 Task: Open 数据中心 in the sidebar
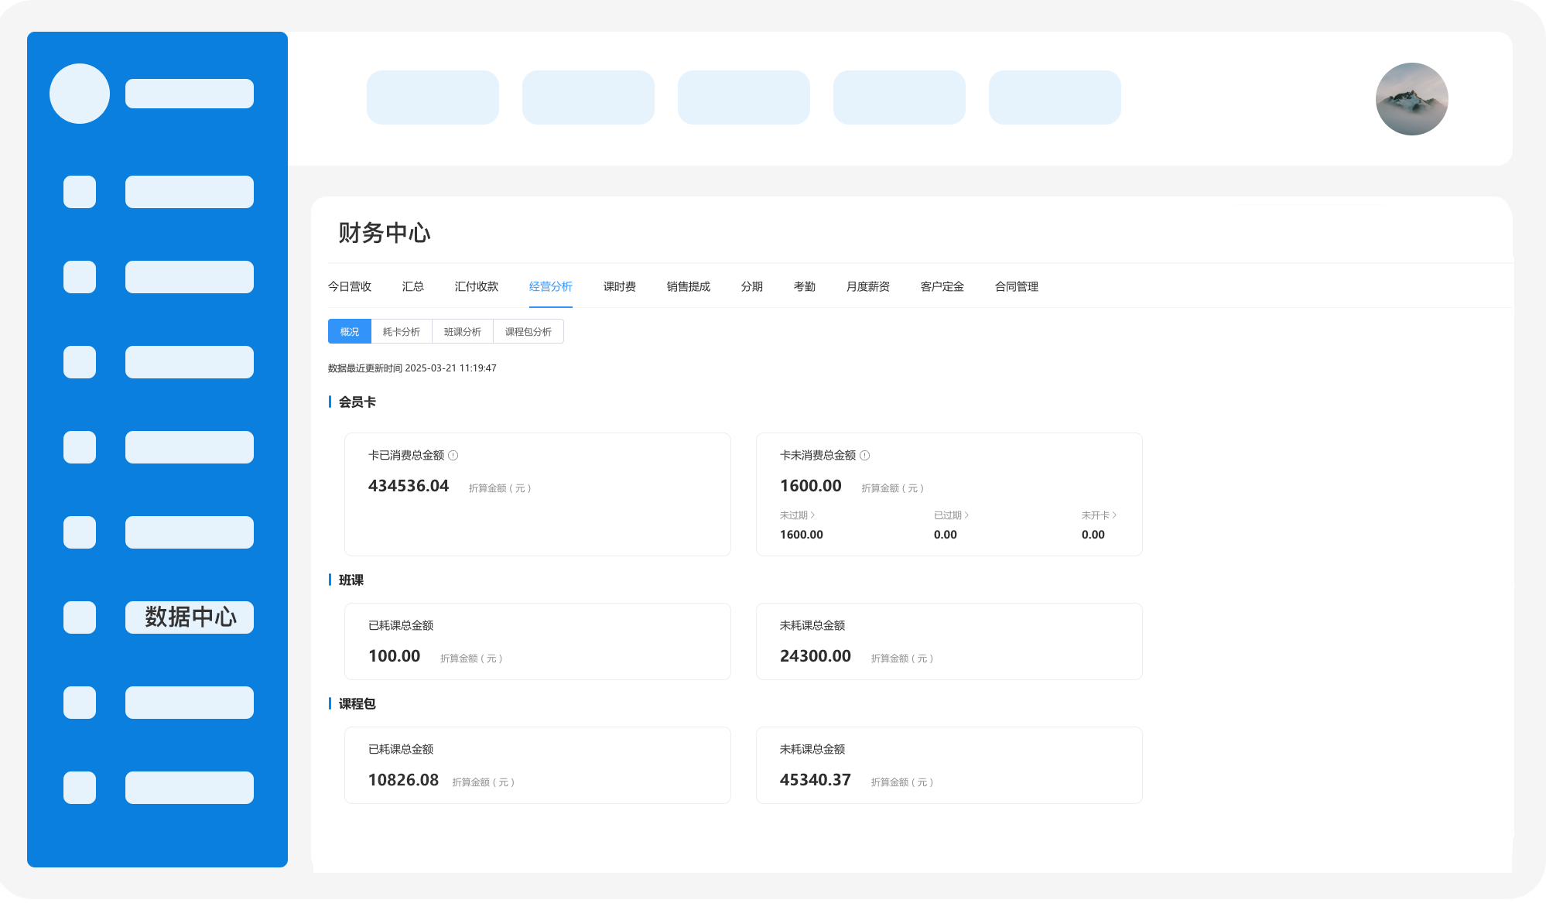click(190, 617)
